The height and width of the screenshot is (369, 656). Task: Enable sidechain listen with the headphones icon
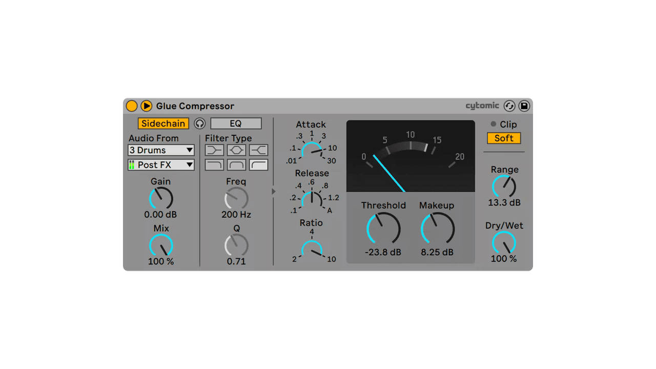[x=199, y=124]
